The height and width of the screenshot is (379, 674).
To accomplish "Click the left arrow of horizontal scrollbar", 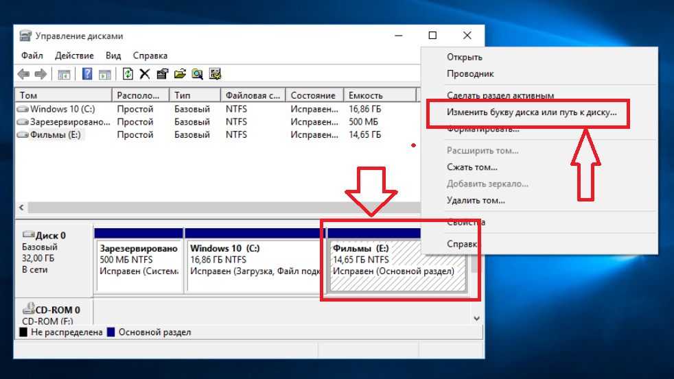I will [x=21, y=207].
